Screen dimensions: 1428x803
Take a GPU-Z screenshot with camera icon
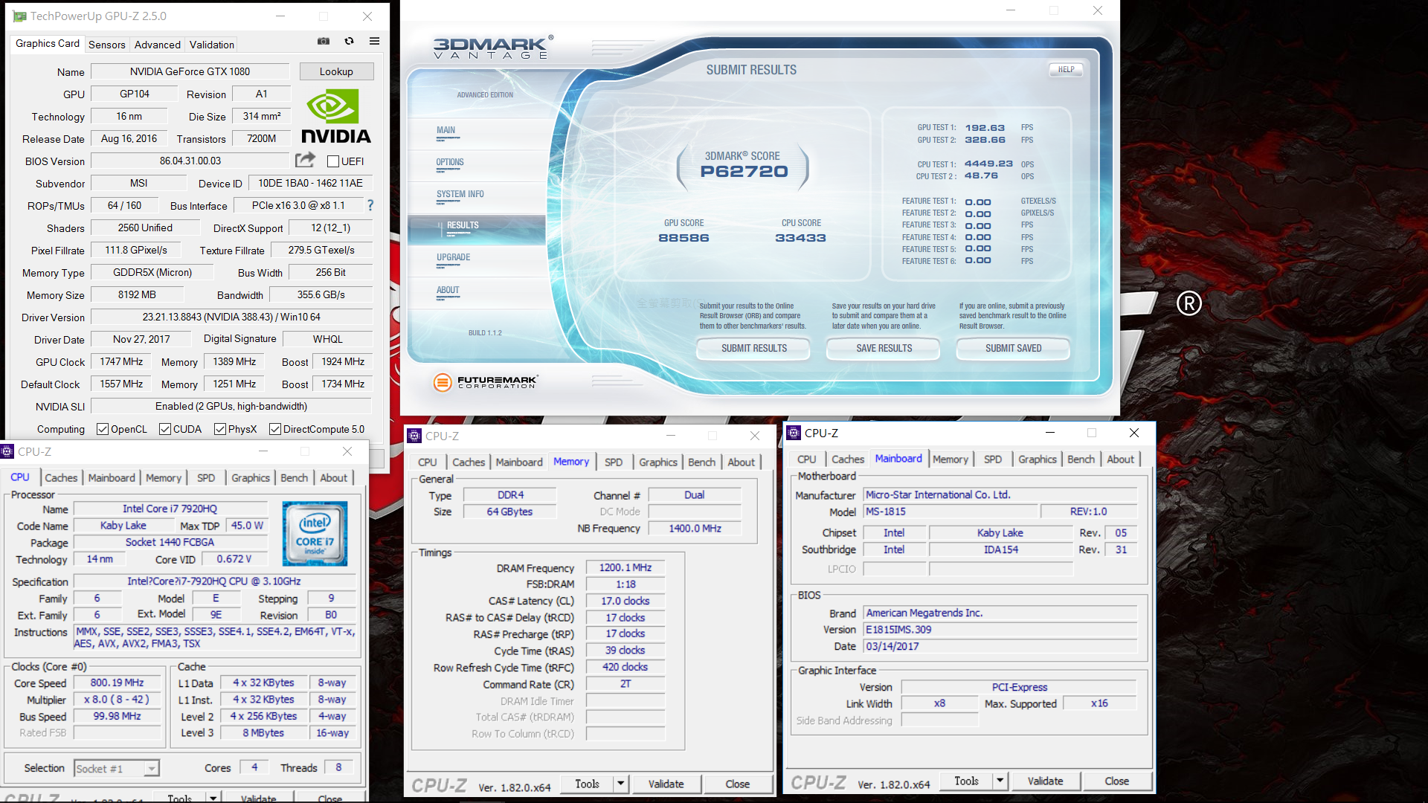(x=324, y=42)
